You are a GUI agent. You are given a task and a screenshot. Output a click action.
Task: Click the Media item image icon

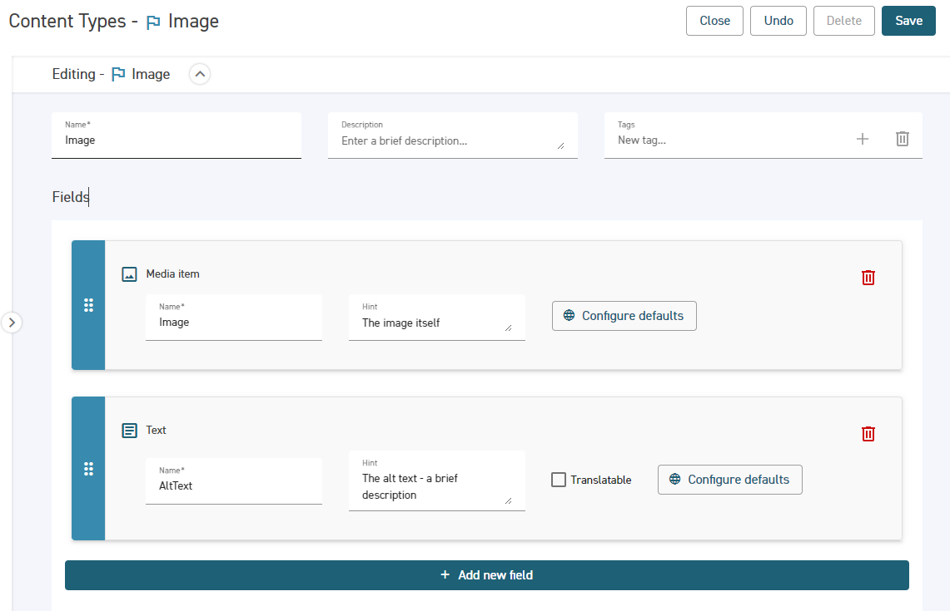pos(129,274)
